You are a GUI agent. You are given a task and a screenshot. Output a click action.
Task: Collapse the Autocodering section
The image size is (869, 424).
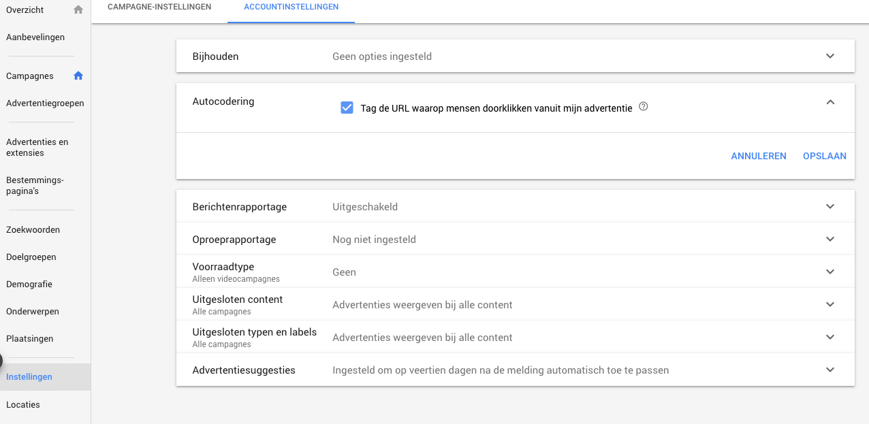[830, 102]
